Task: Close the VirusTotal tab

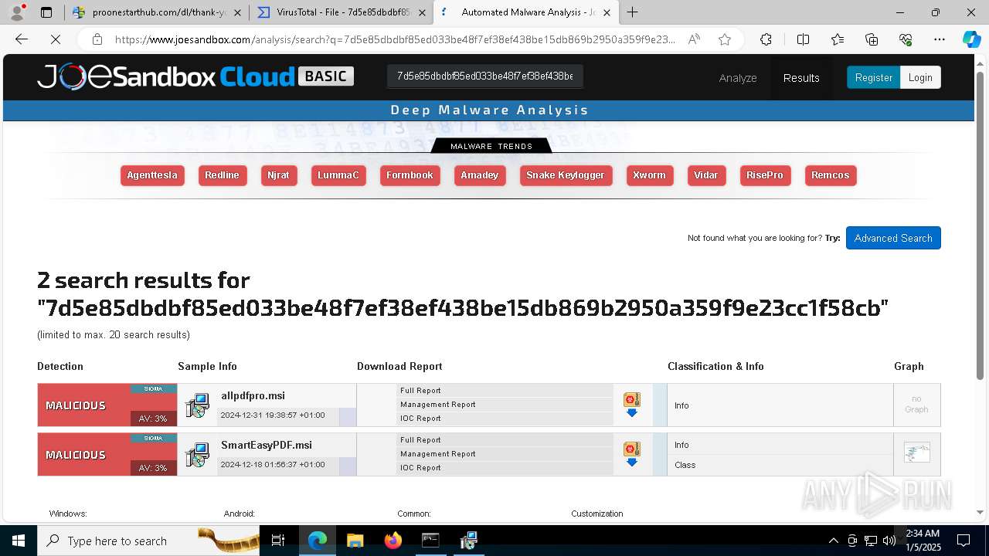Action: [421, 12]
